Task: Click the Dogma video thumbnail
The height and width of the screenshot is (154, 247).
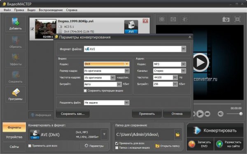Action: click(x=46, y=29)
